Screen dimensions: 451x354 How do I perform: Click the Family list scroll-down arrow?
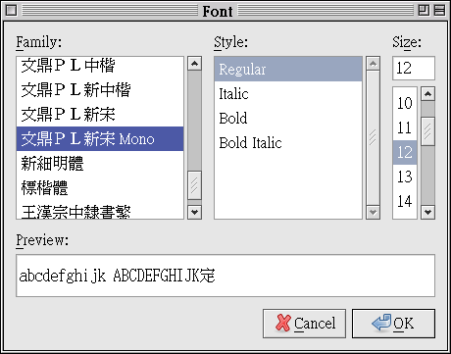pyautogui.click(x=194, y=212)
